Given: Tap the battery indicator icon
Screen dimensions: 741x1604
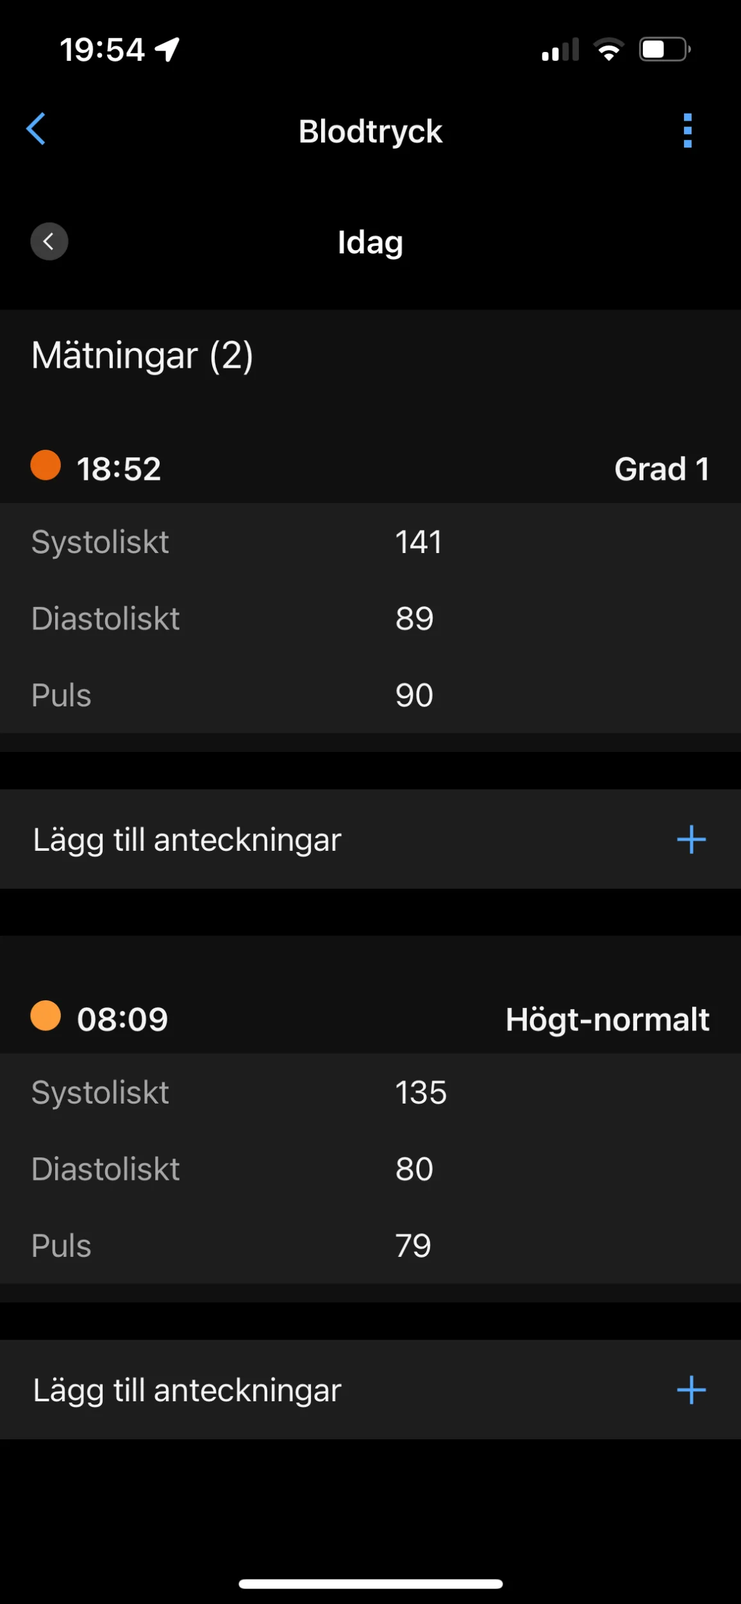Looking at the screenshot, I should coord(664,49).
